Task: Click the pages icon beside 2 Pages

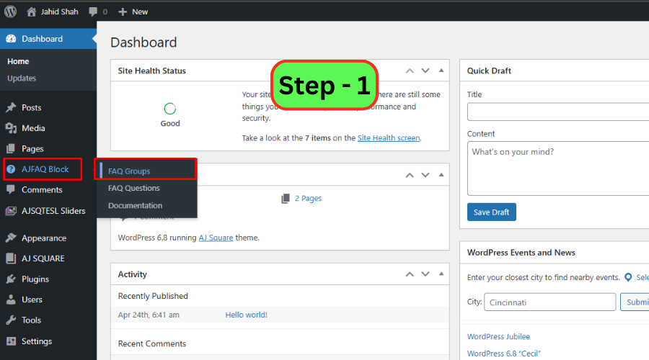Action: pyautogui.click(x=286, y=199)
